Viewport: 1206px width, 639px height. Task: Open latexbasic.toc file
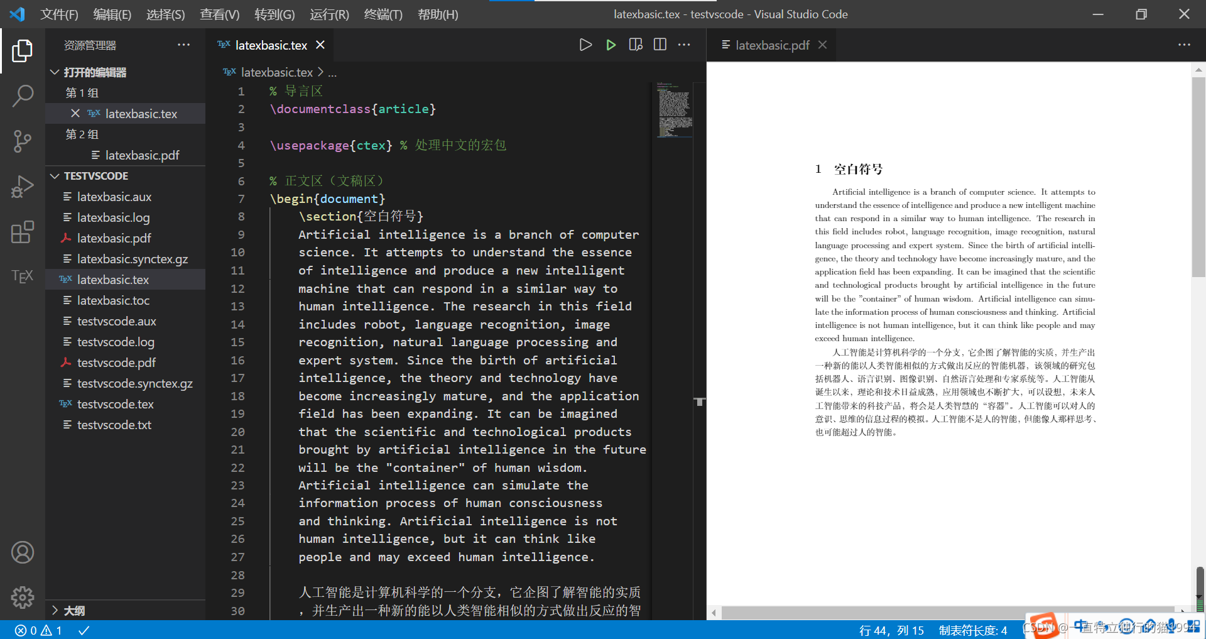113,300
